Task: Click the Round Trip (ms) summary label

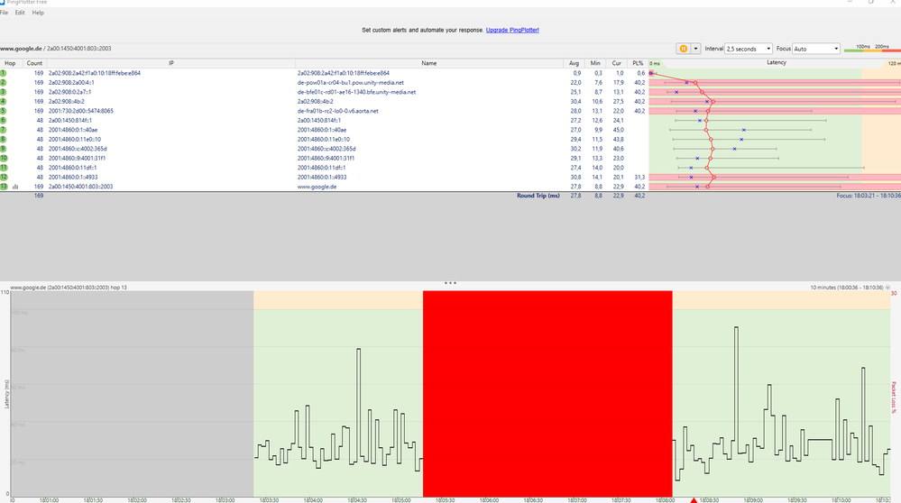Action: 538,196
